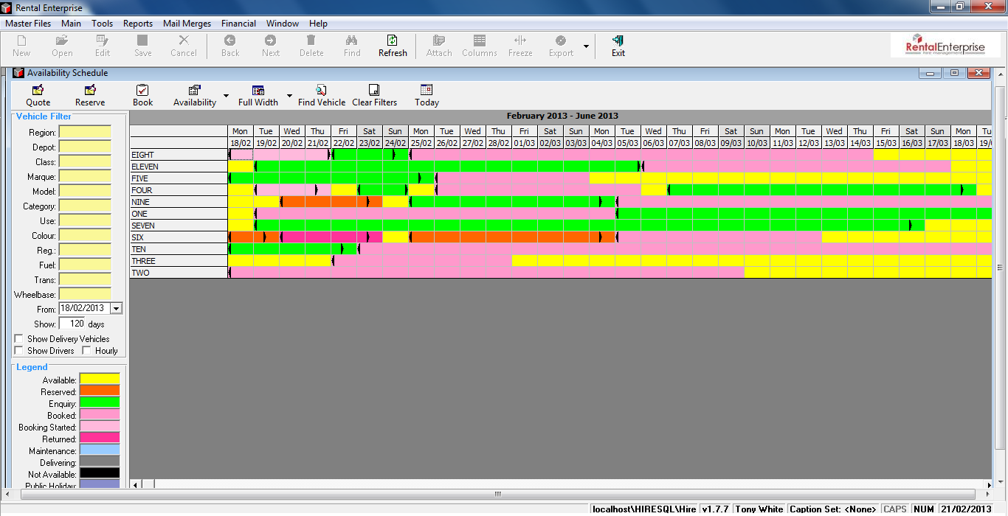1008x516 pixels.
Task: Select vehicle row THREE
Action: [179, 261]
